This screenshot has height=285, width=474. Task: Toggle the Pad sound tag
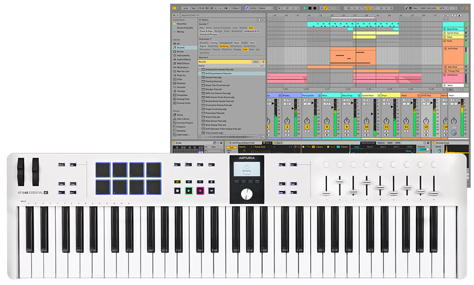(x=251, y=28)
